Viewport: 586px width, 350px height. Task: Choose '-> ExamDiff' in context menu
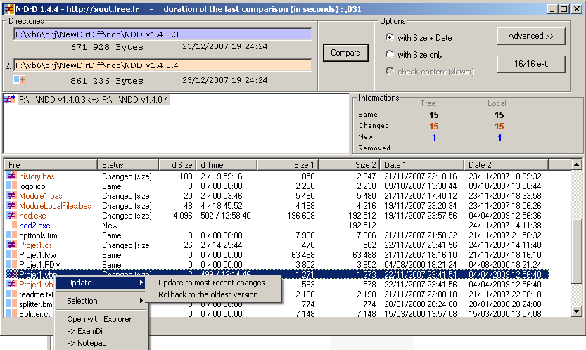click(87, 331)
